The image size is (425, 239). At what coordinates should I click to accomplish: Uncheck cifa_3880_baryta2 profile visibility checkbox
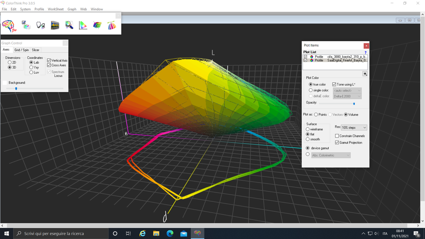click(x=305, y=57)
